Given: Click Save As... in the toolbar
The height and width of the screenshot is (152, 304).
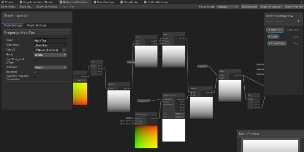Looking at the screenshot, I should point(26,7).
